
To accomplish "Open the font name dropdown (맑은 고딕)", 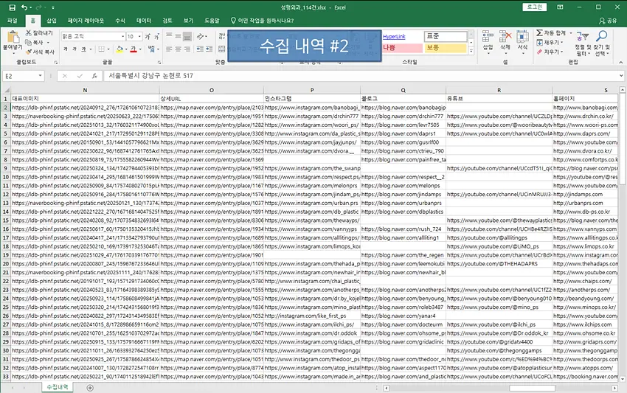I will tap(122, 36).
